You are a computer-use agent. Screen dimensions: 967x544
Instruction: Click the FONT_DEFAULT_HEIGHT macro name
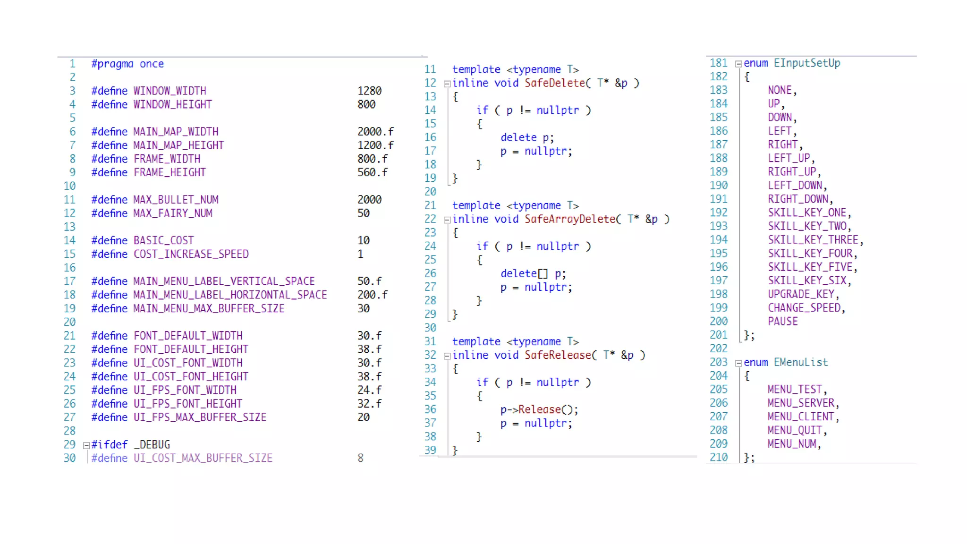191,349
